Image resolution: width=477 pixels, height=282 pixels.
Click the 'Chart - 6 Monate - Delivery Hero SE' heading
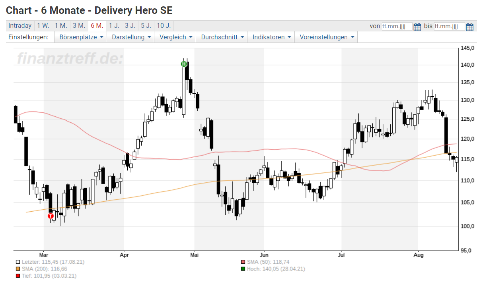pyautogui.click(x=89, y=10)
